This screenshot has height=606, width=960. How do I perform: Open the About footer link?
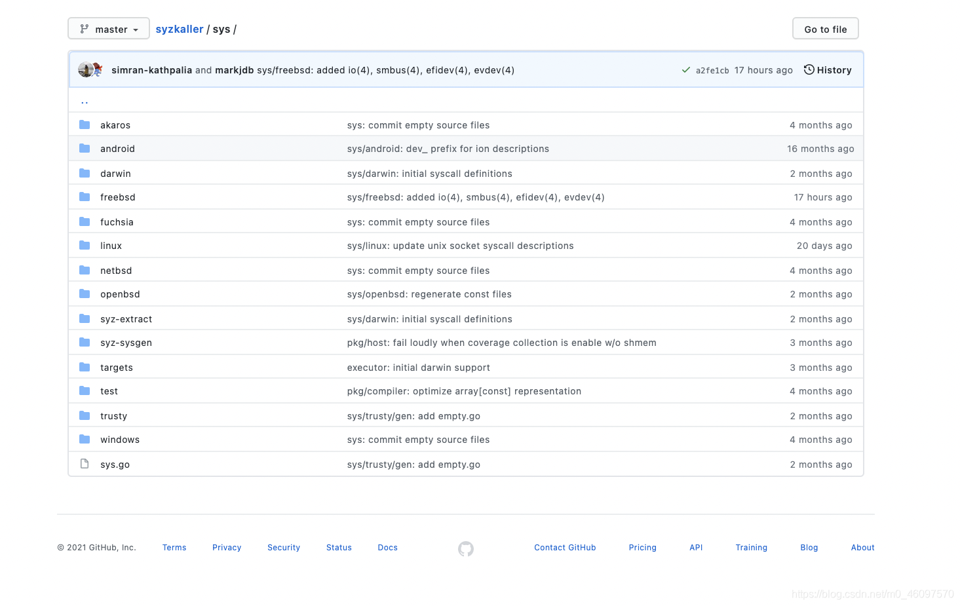862,548
